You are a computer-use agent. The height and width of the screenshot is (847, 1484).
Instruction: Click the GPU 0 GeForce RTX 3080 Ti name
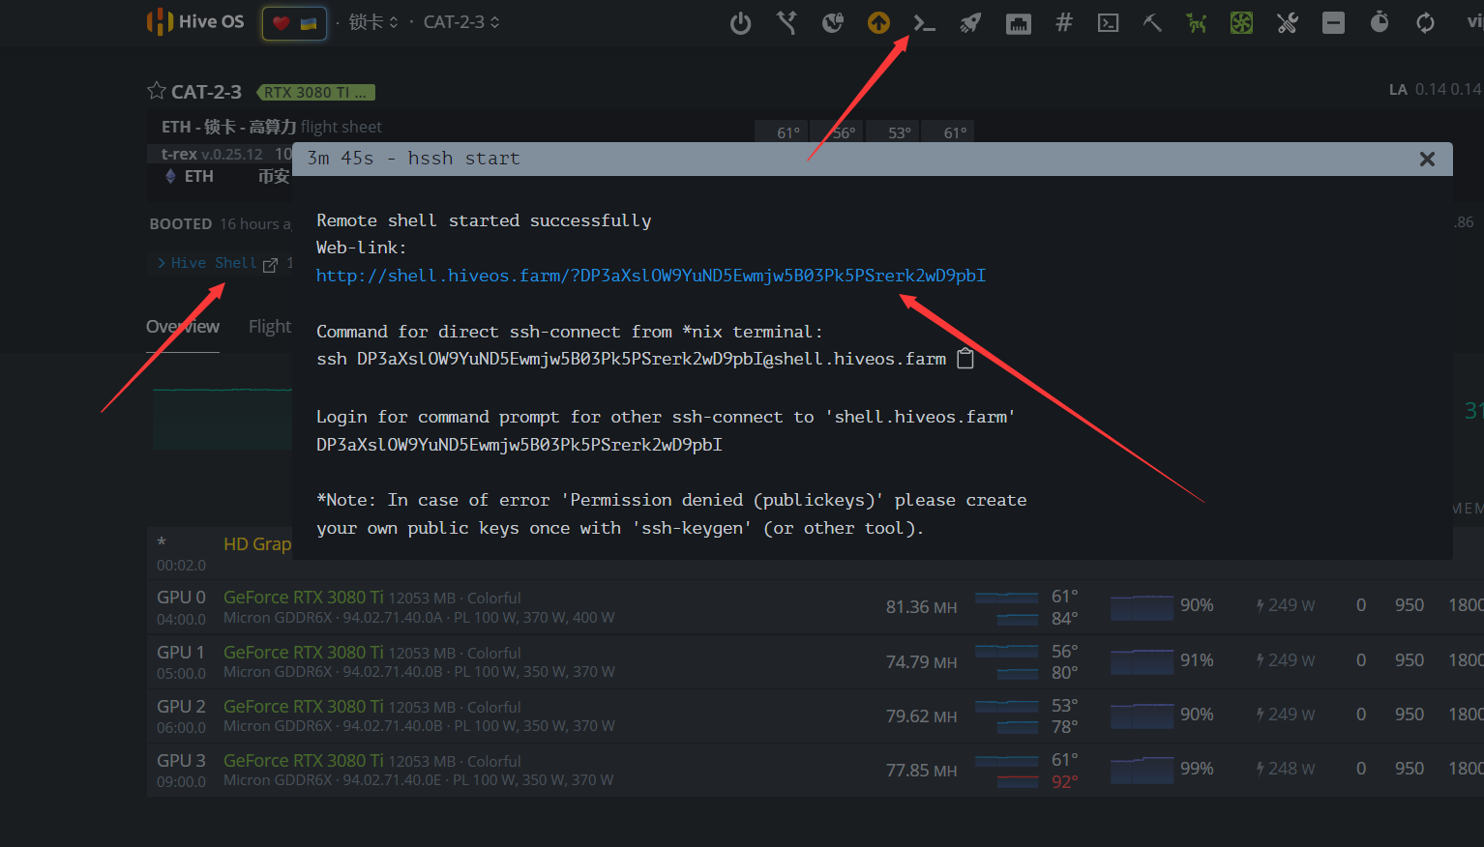[x=304, y=598]
